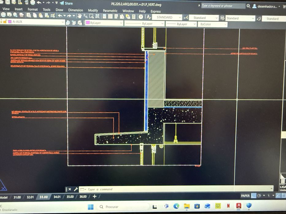Image resolution: width=286 pixels, height=214 pixels.
Task: Expand the STANDARD text style dropdown
Action: coord(180,17)
